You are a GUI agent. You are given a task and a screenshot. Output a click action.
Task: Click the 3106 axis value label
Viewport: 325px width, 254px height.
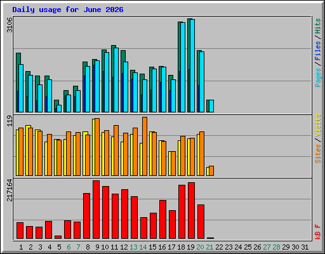tap(10, 25)
